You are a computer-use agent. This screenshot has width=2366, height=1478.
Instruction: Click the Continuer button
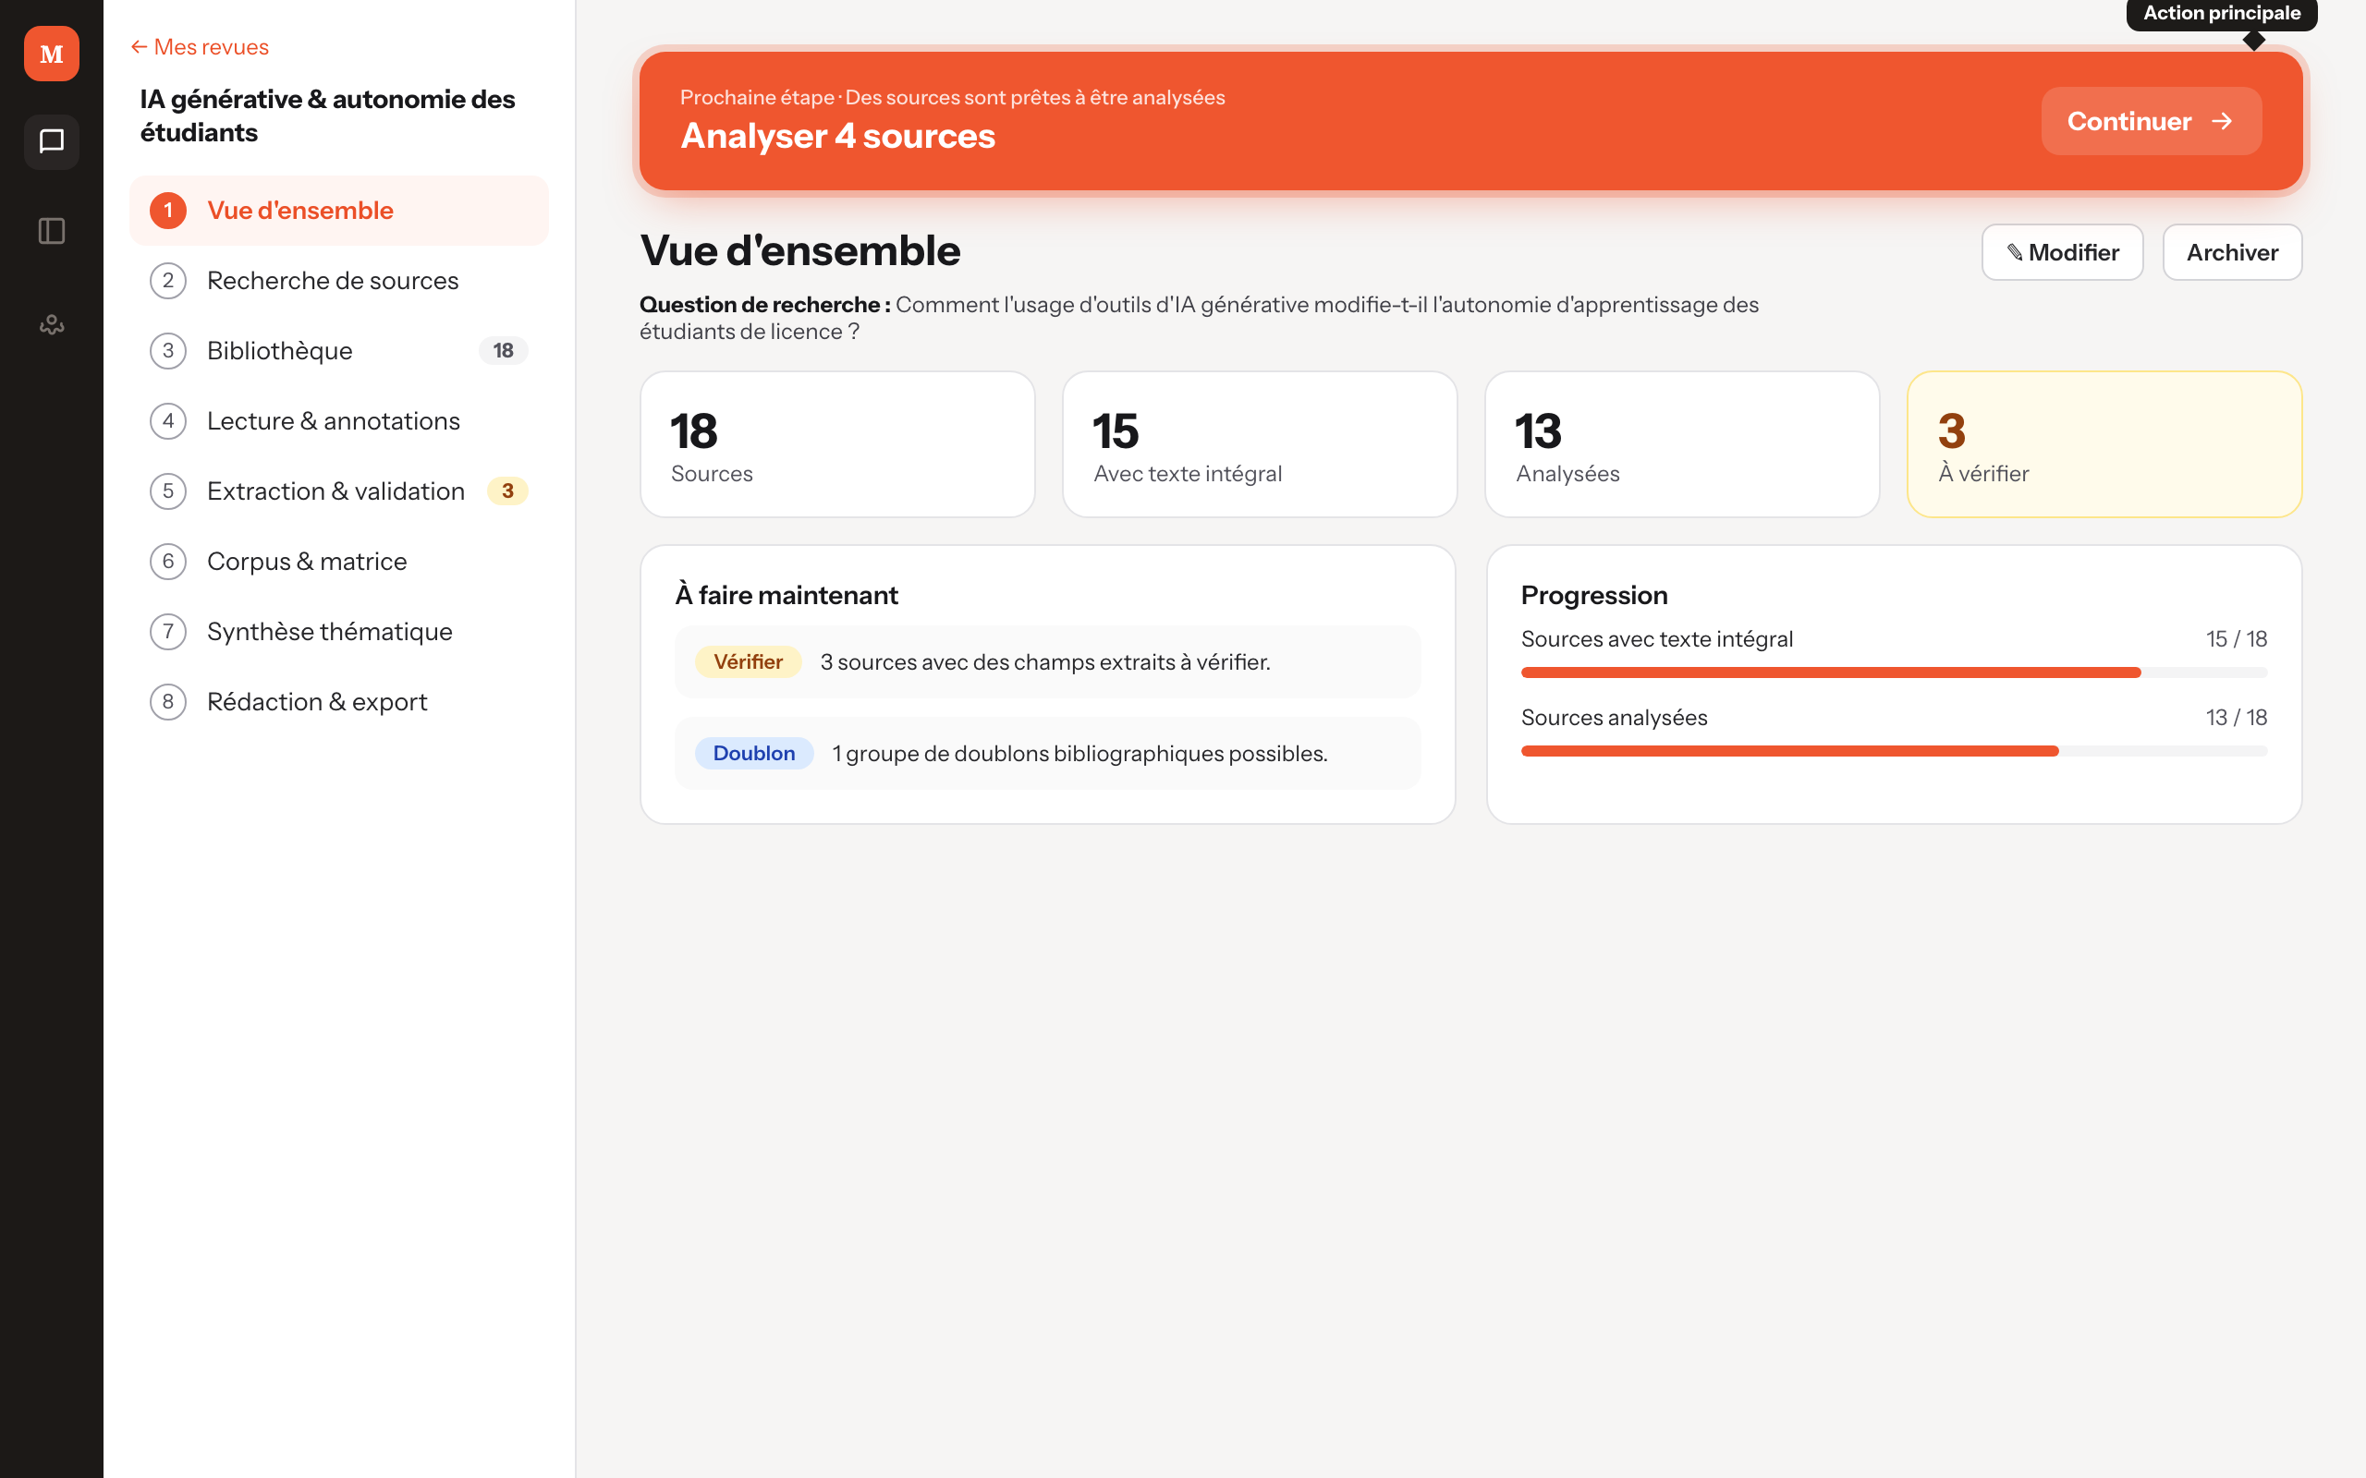(2151, 121)
